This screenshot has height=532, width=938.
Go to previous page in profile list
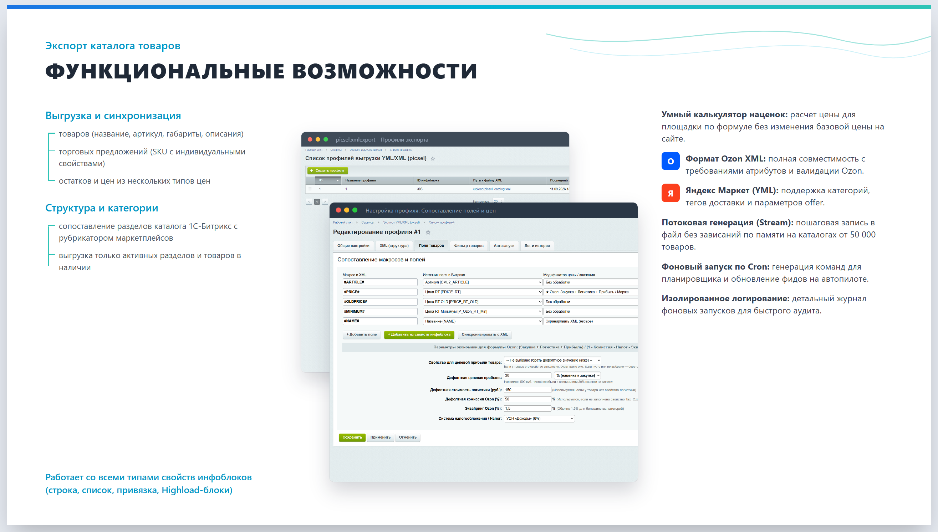[x=309, y=201]
